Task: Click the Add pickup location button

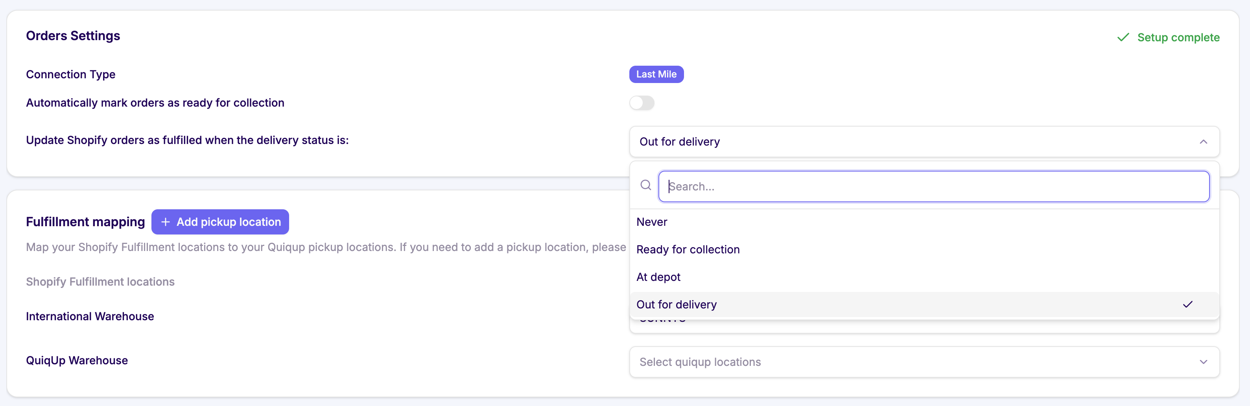Action: click(220, 221)
